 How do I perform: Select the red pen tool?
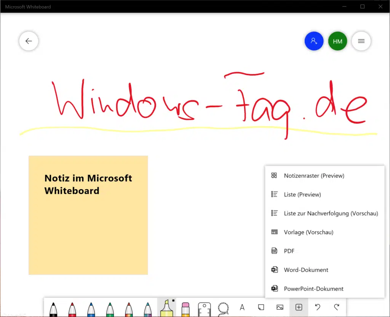click(x=72, y=309)
